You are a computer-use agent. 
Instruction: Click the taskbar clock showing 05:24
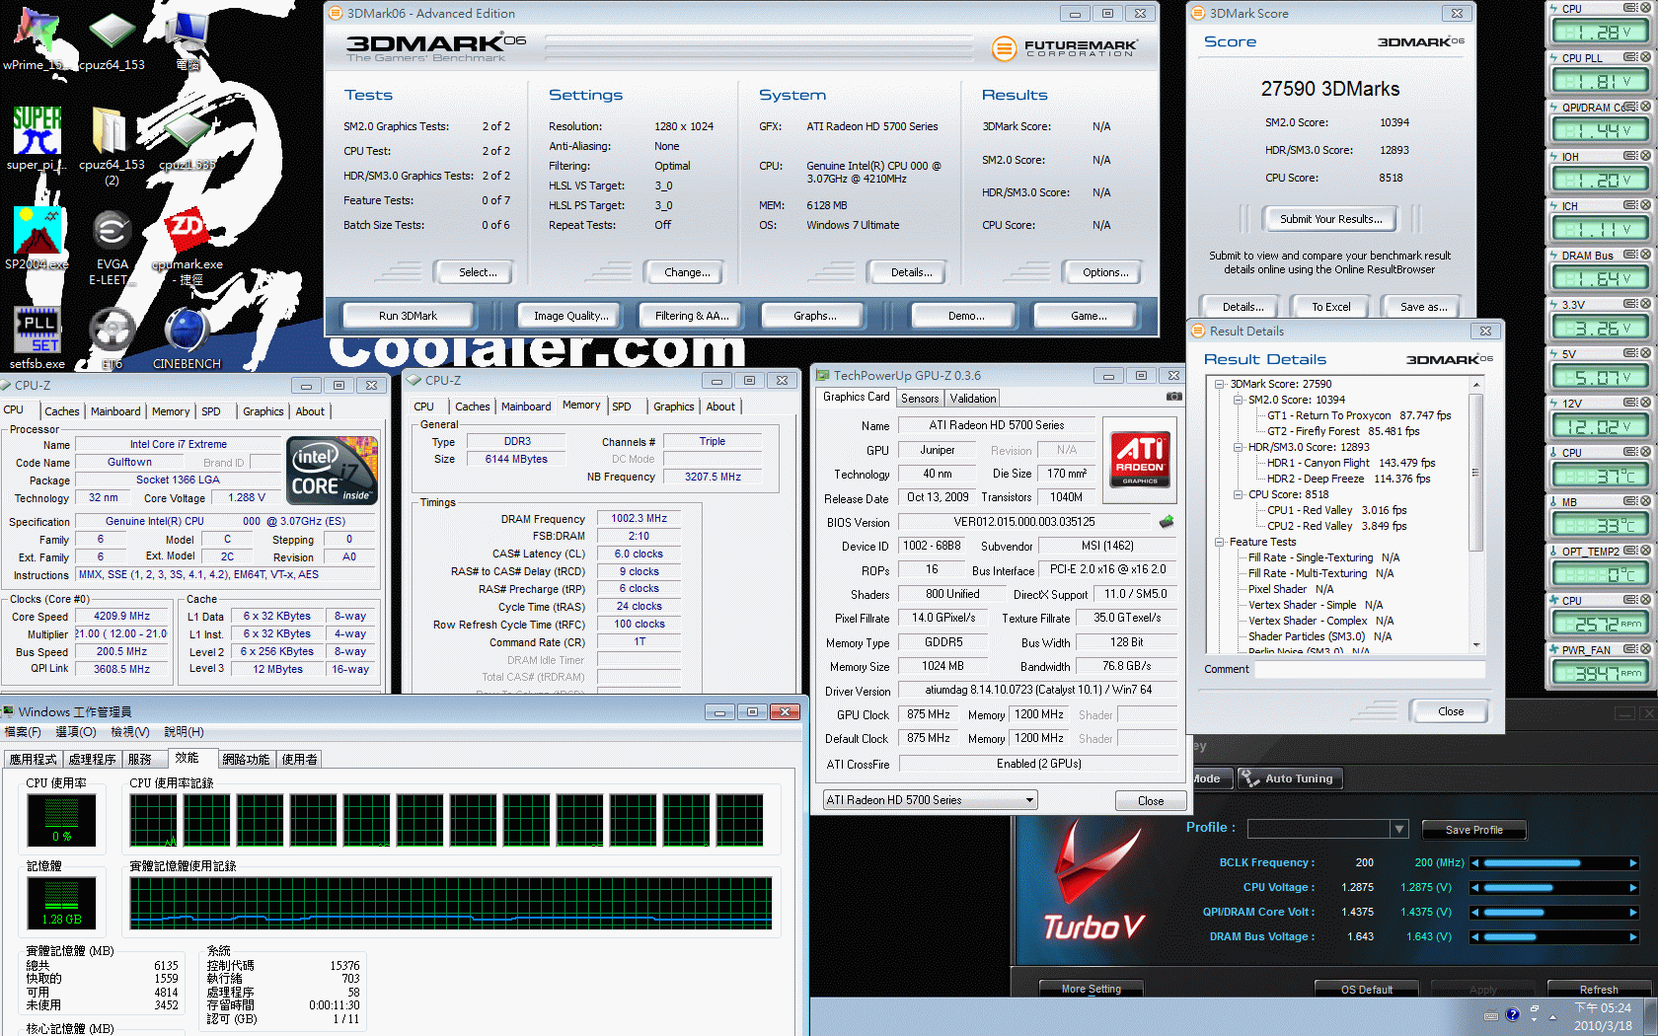pyautogui.click(x=1603, y=1017)
